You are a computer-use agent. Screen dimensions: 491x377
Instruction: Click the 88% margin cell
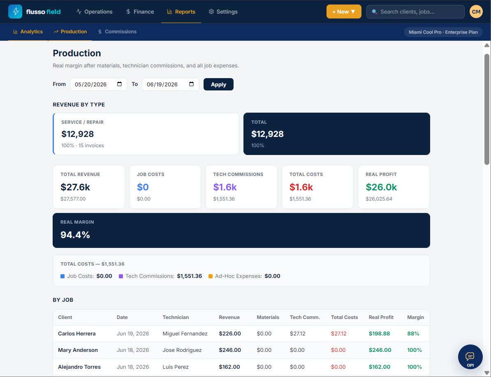coord(413,333)
